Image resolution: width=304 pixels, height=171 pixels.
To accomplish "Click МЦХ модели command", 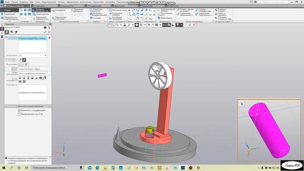I will 165,18.
